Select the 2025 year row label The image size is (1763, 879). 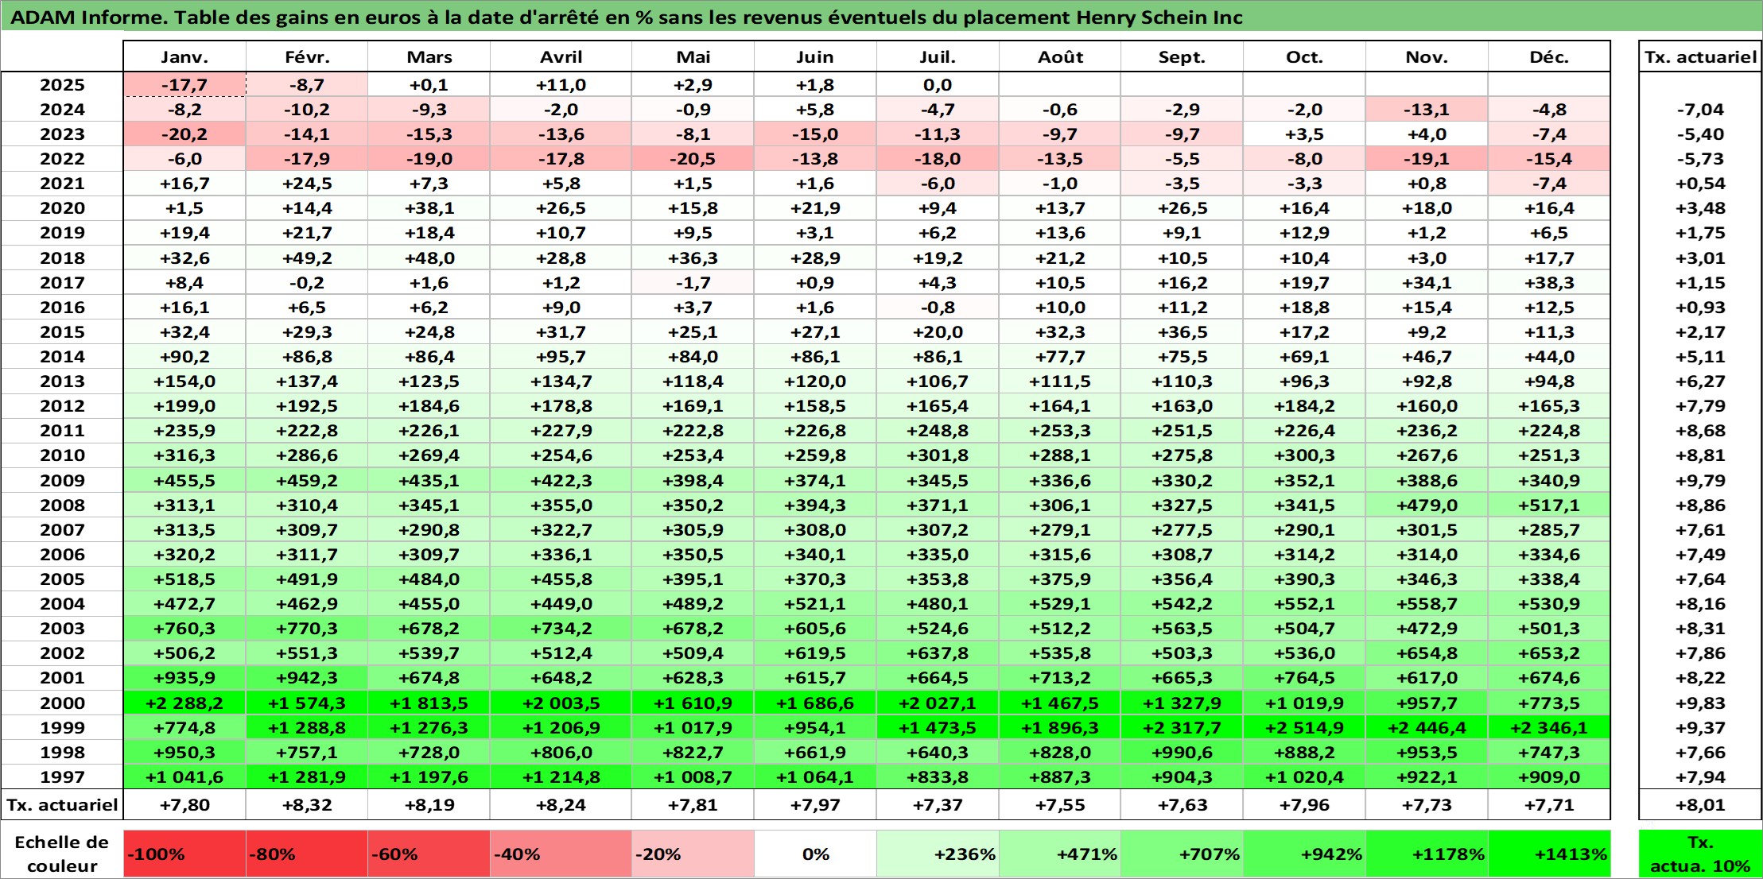point(62,84)
